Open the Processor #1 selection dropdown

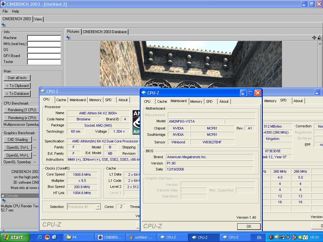98,207
